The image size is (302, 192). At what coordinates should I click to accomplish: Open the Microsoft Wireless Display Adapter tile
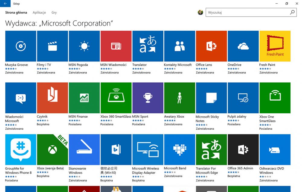coord(148,150)
